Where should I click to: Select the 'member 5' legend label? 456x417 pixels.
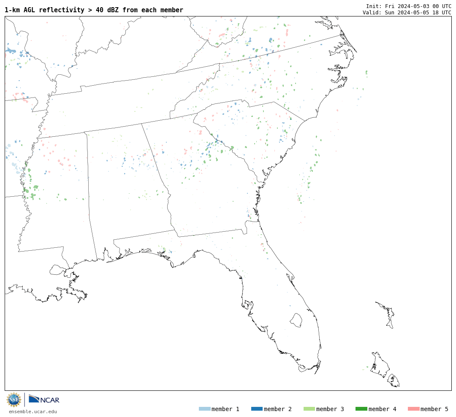[x=434, y=409]
